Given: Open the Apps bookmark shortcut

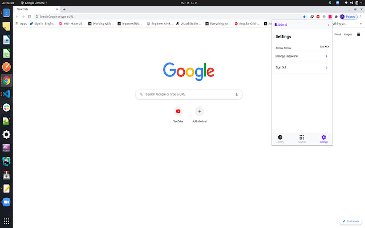Looking at the screenshot, I should tap(21, 23).
